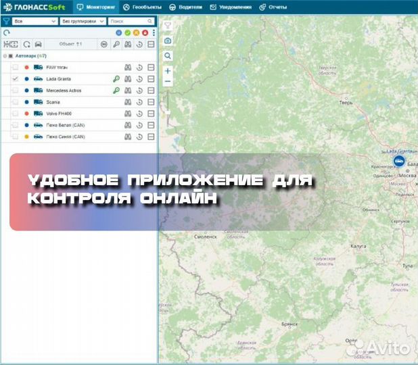Screen dimensions: 418x365
Task: Check the Scania checkbox
Action: pos(15,102)
